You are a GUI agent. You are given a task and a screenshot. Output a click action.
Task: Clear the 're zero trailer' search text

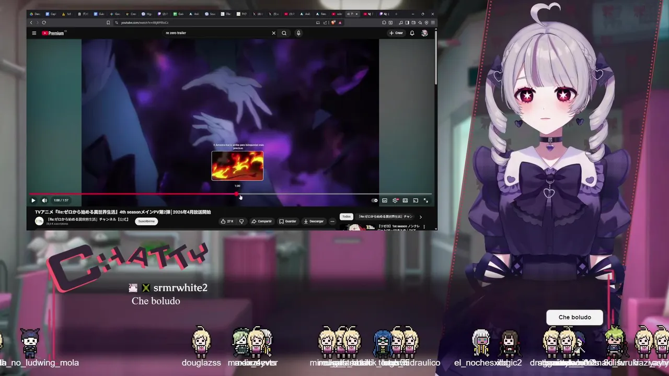[273, 33]
